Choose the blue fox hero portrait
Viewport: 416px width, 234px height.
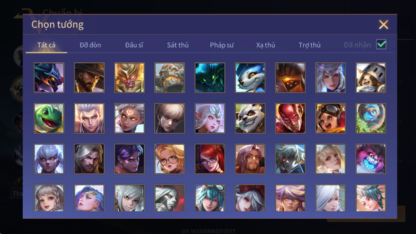pos(250,78)
